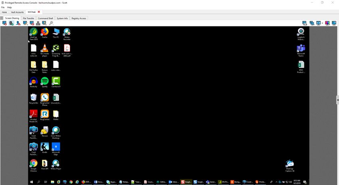Screen dimensions: 339x185
Task: Click the monitor with cursor icon at toolbar right
Action: [x=305, y=23]
